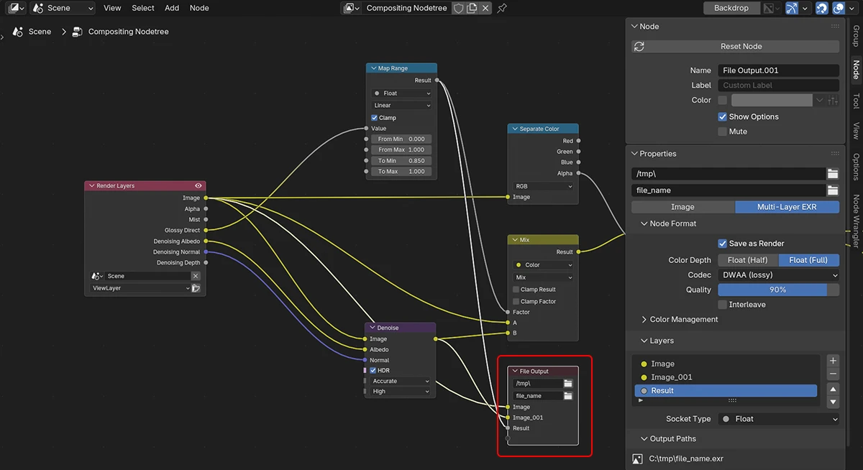The height and width of the screenshot is (470, 863).
Task: Toggle HDR checkbox in Denoise node
Action: (373, 371)
